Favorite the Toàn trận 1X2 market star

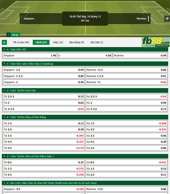pyautogui.click(x=8, y=49)
